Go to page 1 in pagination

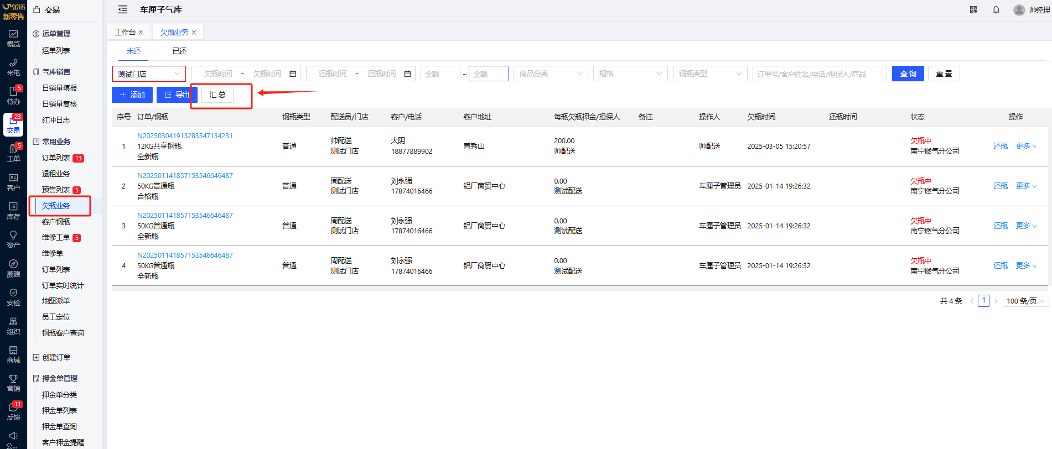point(983,301)
